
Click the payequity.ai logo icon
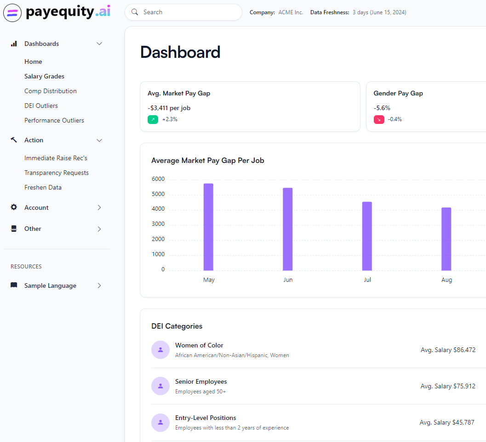click(12, 12)
